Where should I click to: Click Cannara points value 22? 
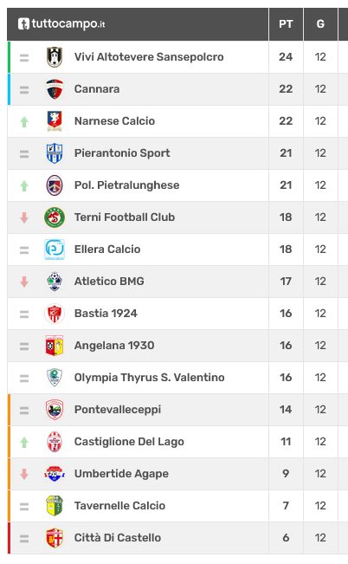coord(286,89)
